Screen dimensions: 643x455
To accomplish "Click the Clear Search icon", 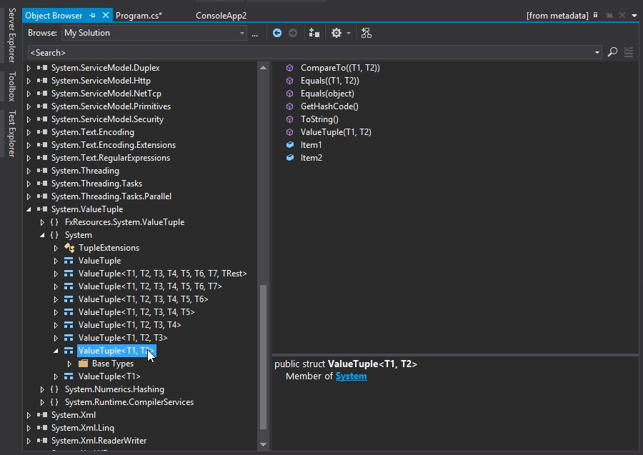I will click(628, 52).
